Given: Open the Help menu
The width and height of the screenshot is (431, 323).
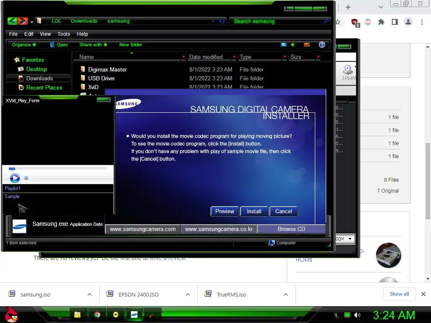Looking at the screenshot, I should 82,34.
